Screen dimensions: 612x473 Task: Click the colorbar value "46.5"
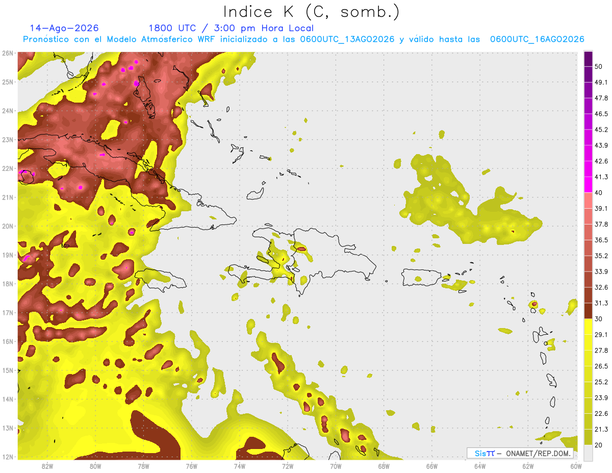tap(601, 114)
